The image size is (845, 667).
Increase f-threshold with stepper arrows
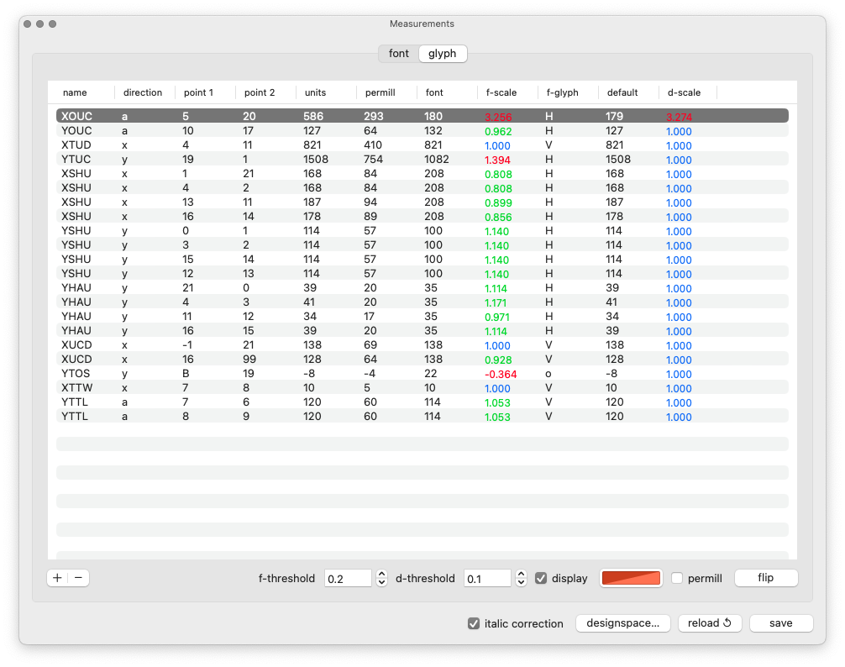coord(382,574)
